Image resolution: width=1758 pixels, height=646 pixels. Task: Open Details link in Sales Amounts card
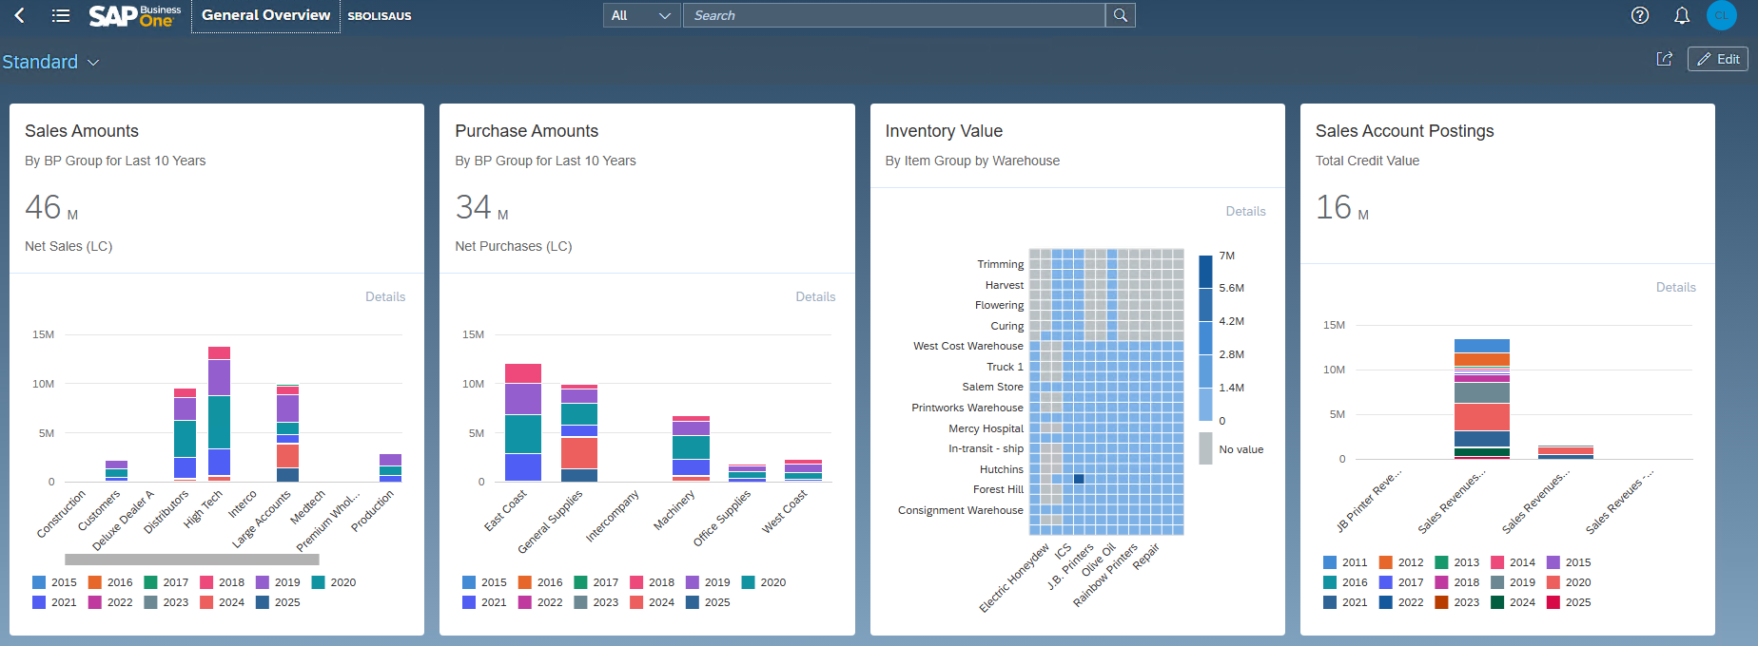(385, 296)
